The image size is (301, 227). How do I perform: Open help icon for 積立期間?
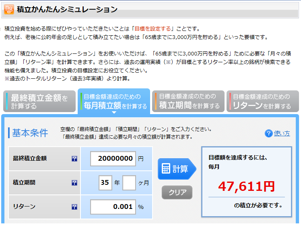(x=74, y=183)
